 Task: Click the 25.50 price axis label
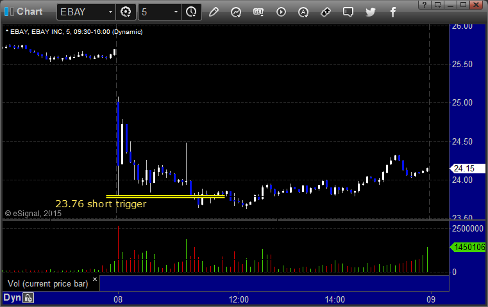462,64
